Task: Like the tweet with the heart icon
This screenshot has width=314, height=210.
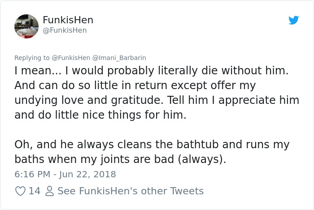Action: click(x=20, y=191)
